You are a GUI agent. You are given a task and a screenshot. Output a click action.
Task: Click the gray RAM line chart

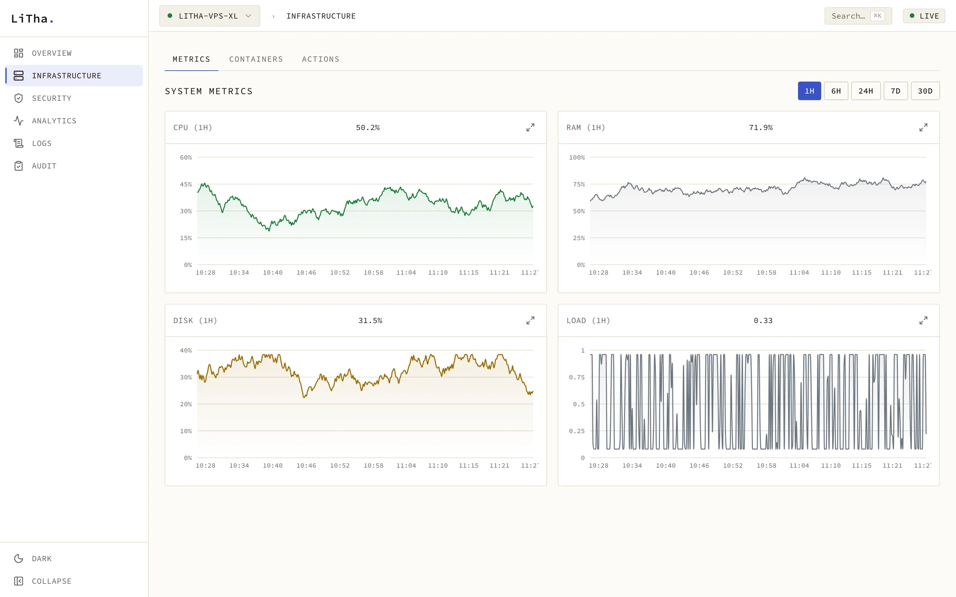758,211
